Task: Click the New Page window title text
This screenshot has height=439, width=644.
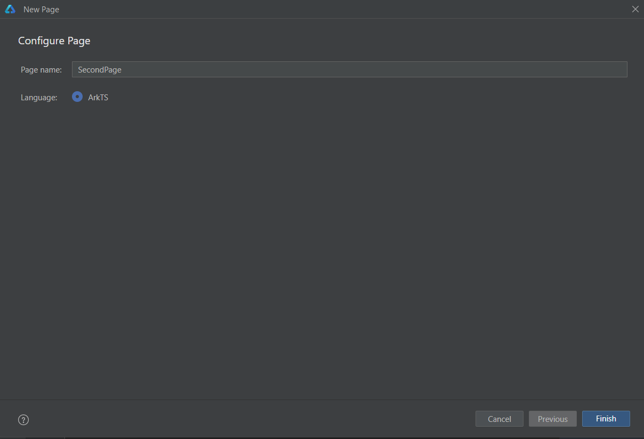Action: coord(41,10)
